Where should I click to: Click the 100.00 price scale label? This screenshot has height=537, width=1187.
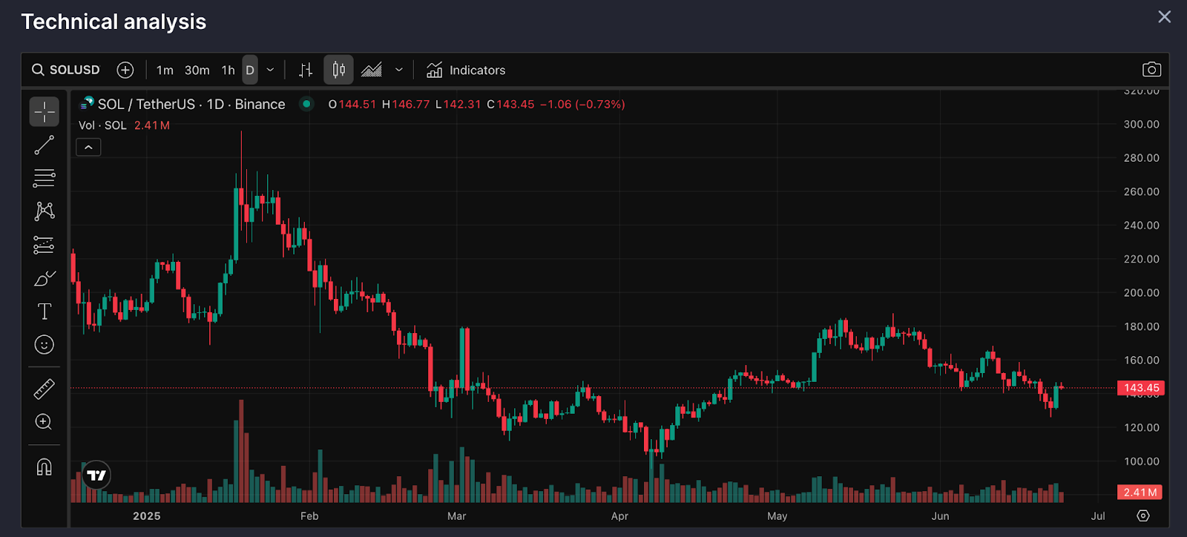(x=1141, y=461)
